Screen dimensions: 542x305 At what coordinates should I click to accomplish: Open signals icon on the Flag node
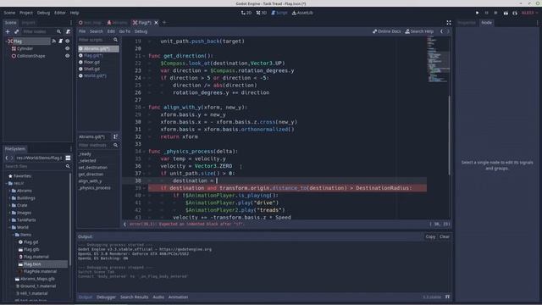point(54,42)
